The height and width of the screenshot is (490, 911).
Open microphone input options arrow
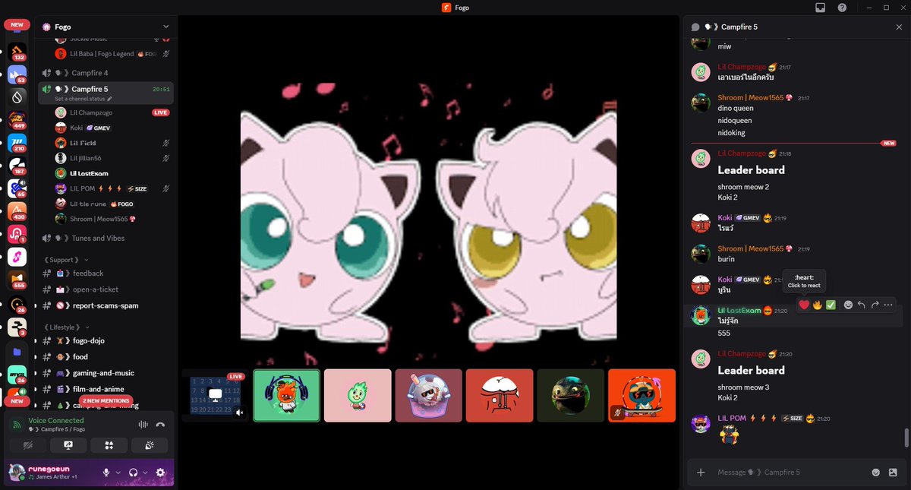click(118, 473)
